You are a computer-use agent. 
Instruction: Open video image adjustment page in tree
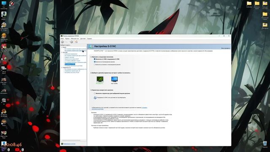click(76, 51)
